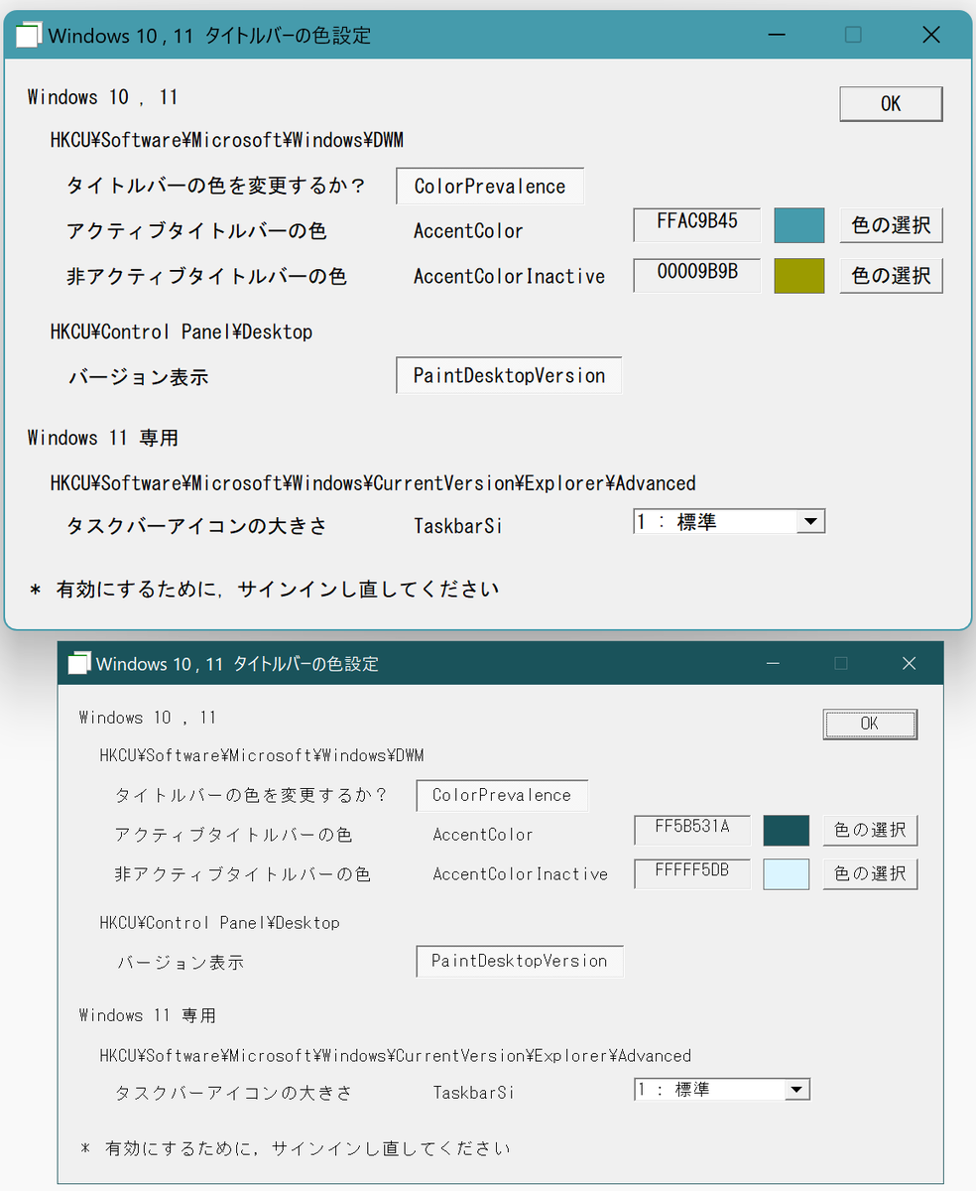Click the teal swatch beside FFAC9B45
This screenshot has width=976, height=1191.
tap(799, 225)
